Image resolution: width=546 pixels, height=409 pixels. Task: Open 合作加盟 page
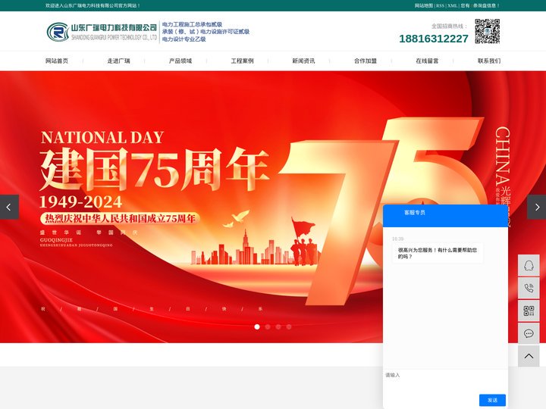click(366, 61)
